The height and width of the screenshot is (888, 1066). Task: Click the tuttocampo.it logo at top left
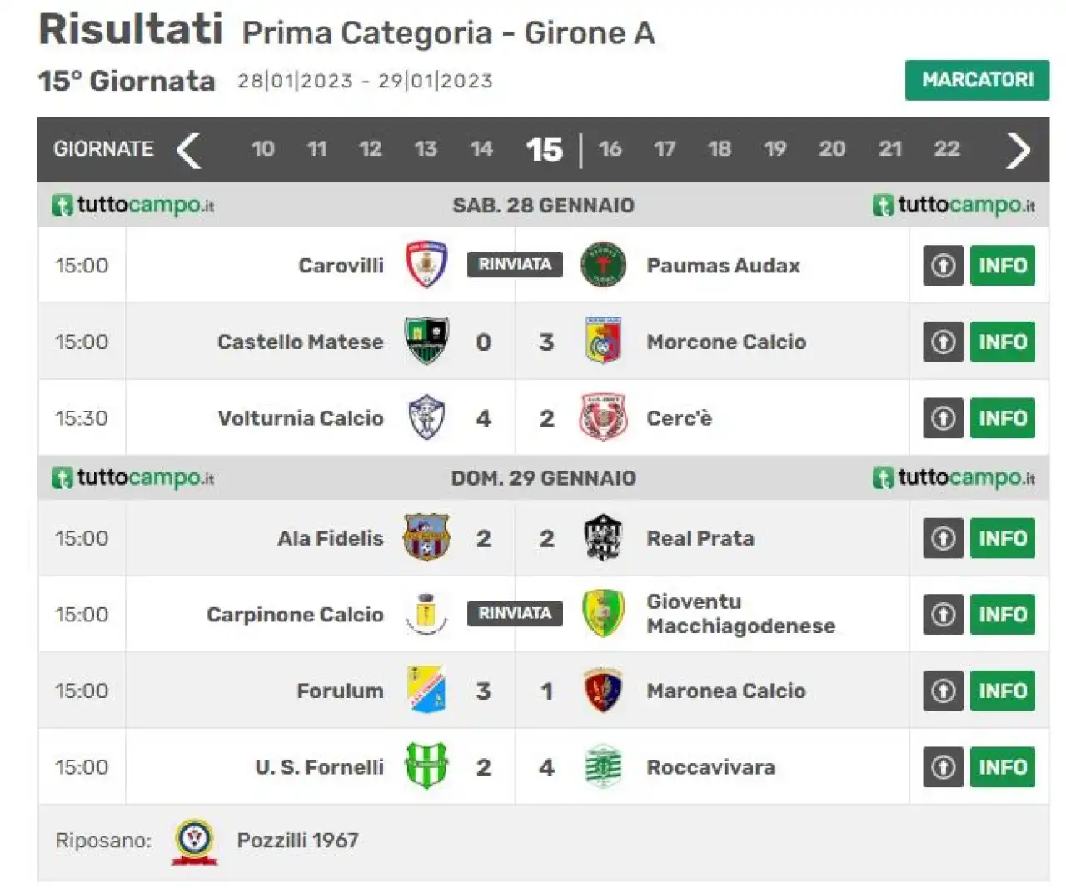coord(133,205)
